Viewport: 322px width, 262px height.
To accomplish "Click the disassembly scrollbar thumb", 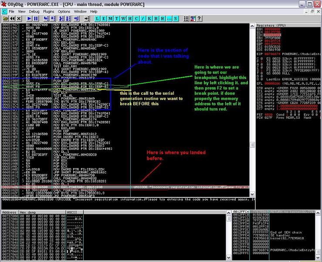I will (x=252, y=145).
